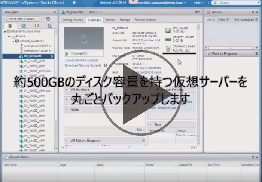Collapse the AthensVC.cloud.local tree node
This screenshot has height=182, width=262.
click(x=5, y=31)
